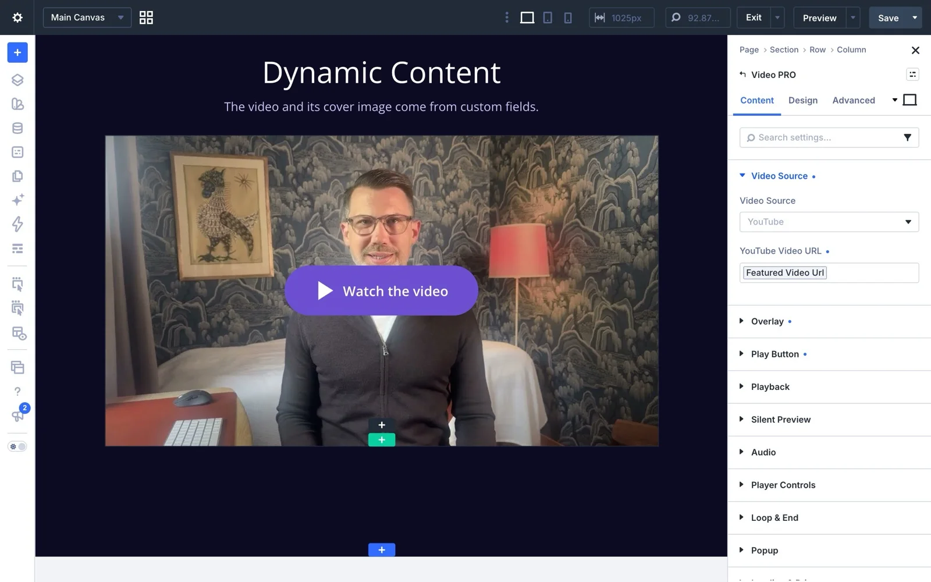Image resolution: width=931 pixels, height=582 pixels.
Task: Switch to desktop view icon
Action: (527, 17)
